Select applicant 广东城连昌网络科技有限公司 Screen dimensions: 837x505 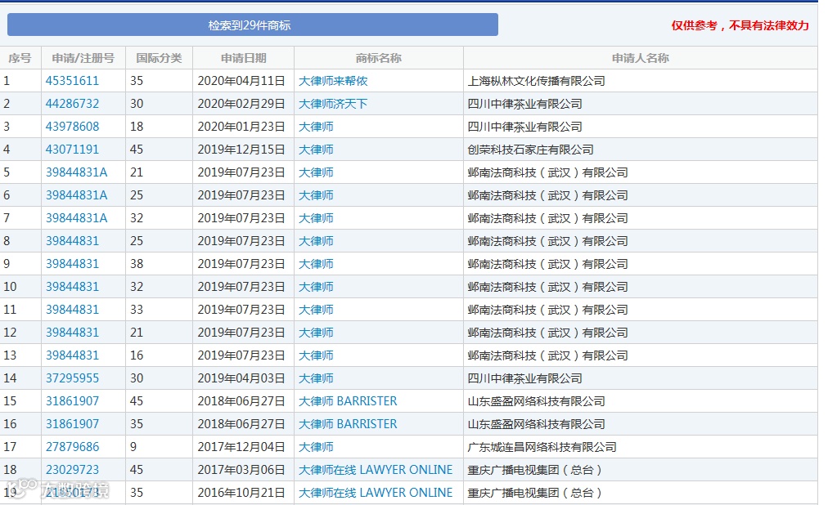[542, 448]
